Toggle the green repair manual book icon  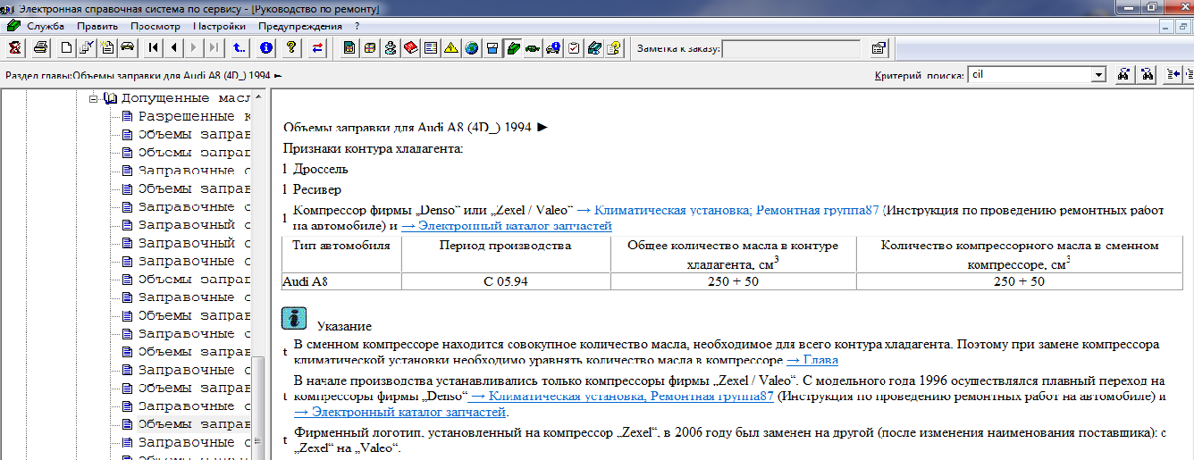[513, 48]
